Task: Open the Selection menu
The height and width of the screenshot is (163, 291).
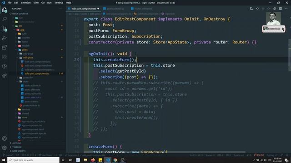Action: (26, 3)
